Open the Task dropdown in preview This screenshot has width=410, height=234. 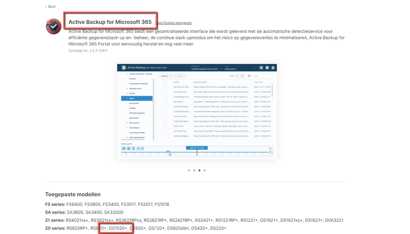(240, 68)
